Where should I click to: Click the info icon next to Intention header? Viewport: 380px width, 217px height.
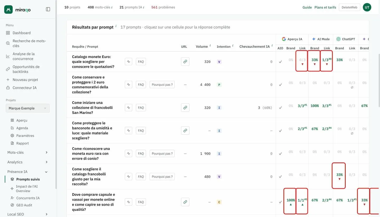click(233, 46)
